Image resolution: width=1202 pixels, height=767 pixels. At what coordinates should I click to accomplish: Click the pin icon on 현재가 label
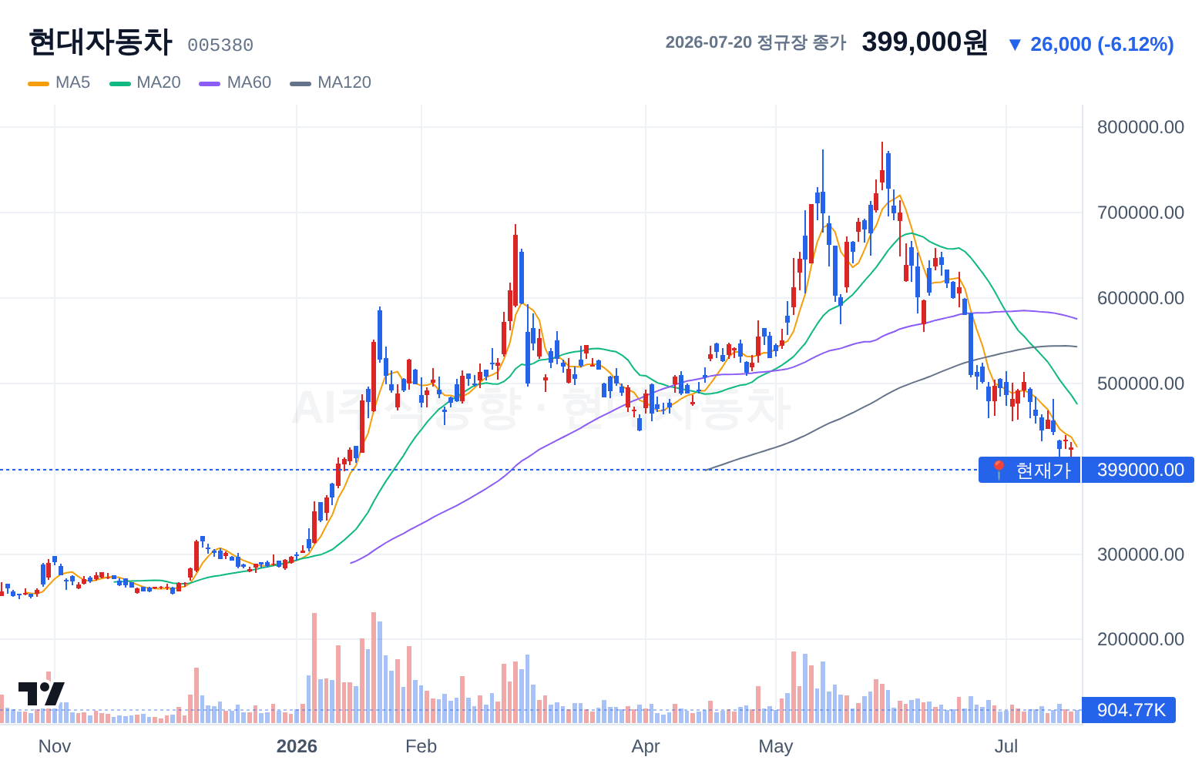pos(999,470)
